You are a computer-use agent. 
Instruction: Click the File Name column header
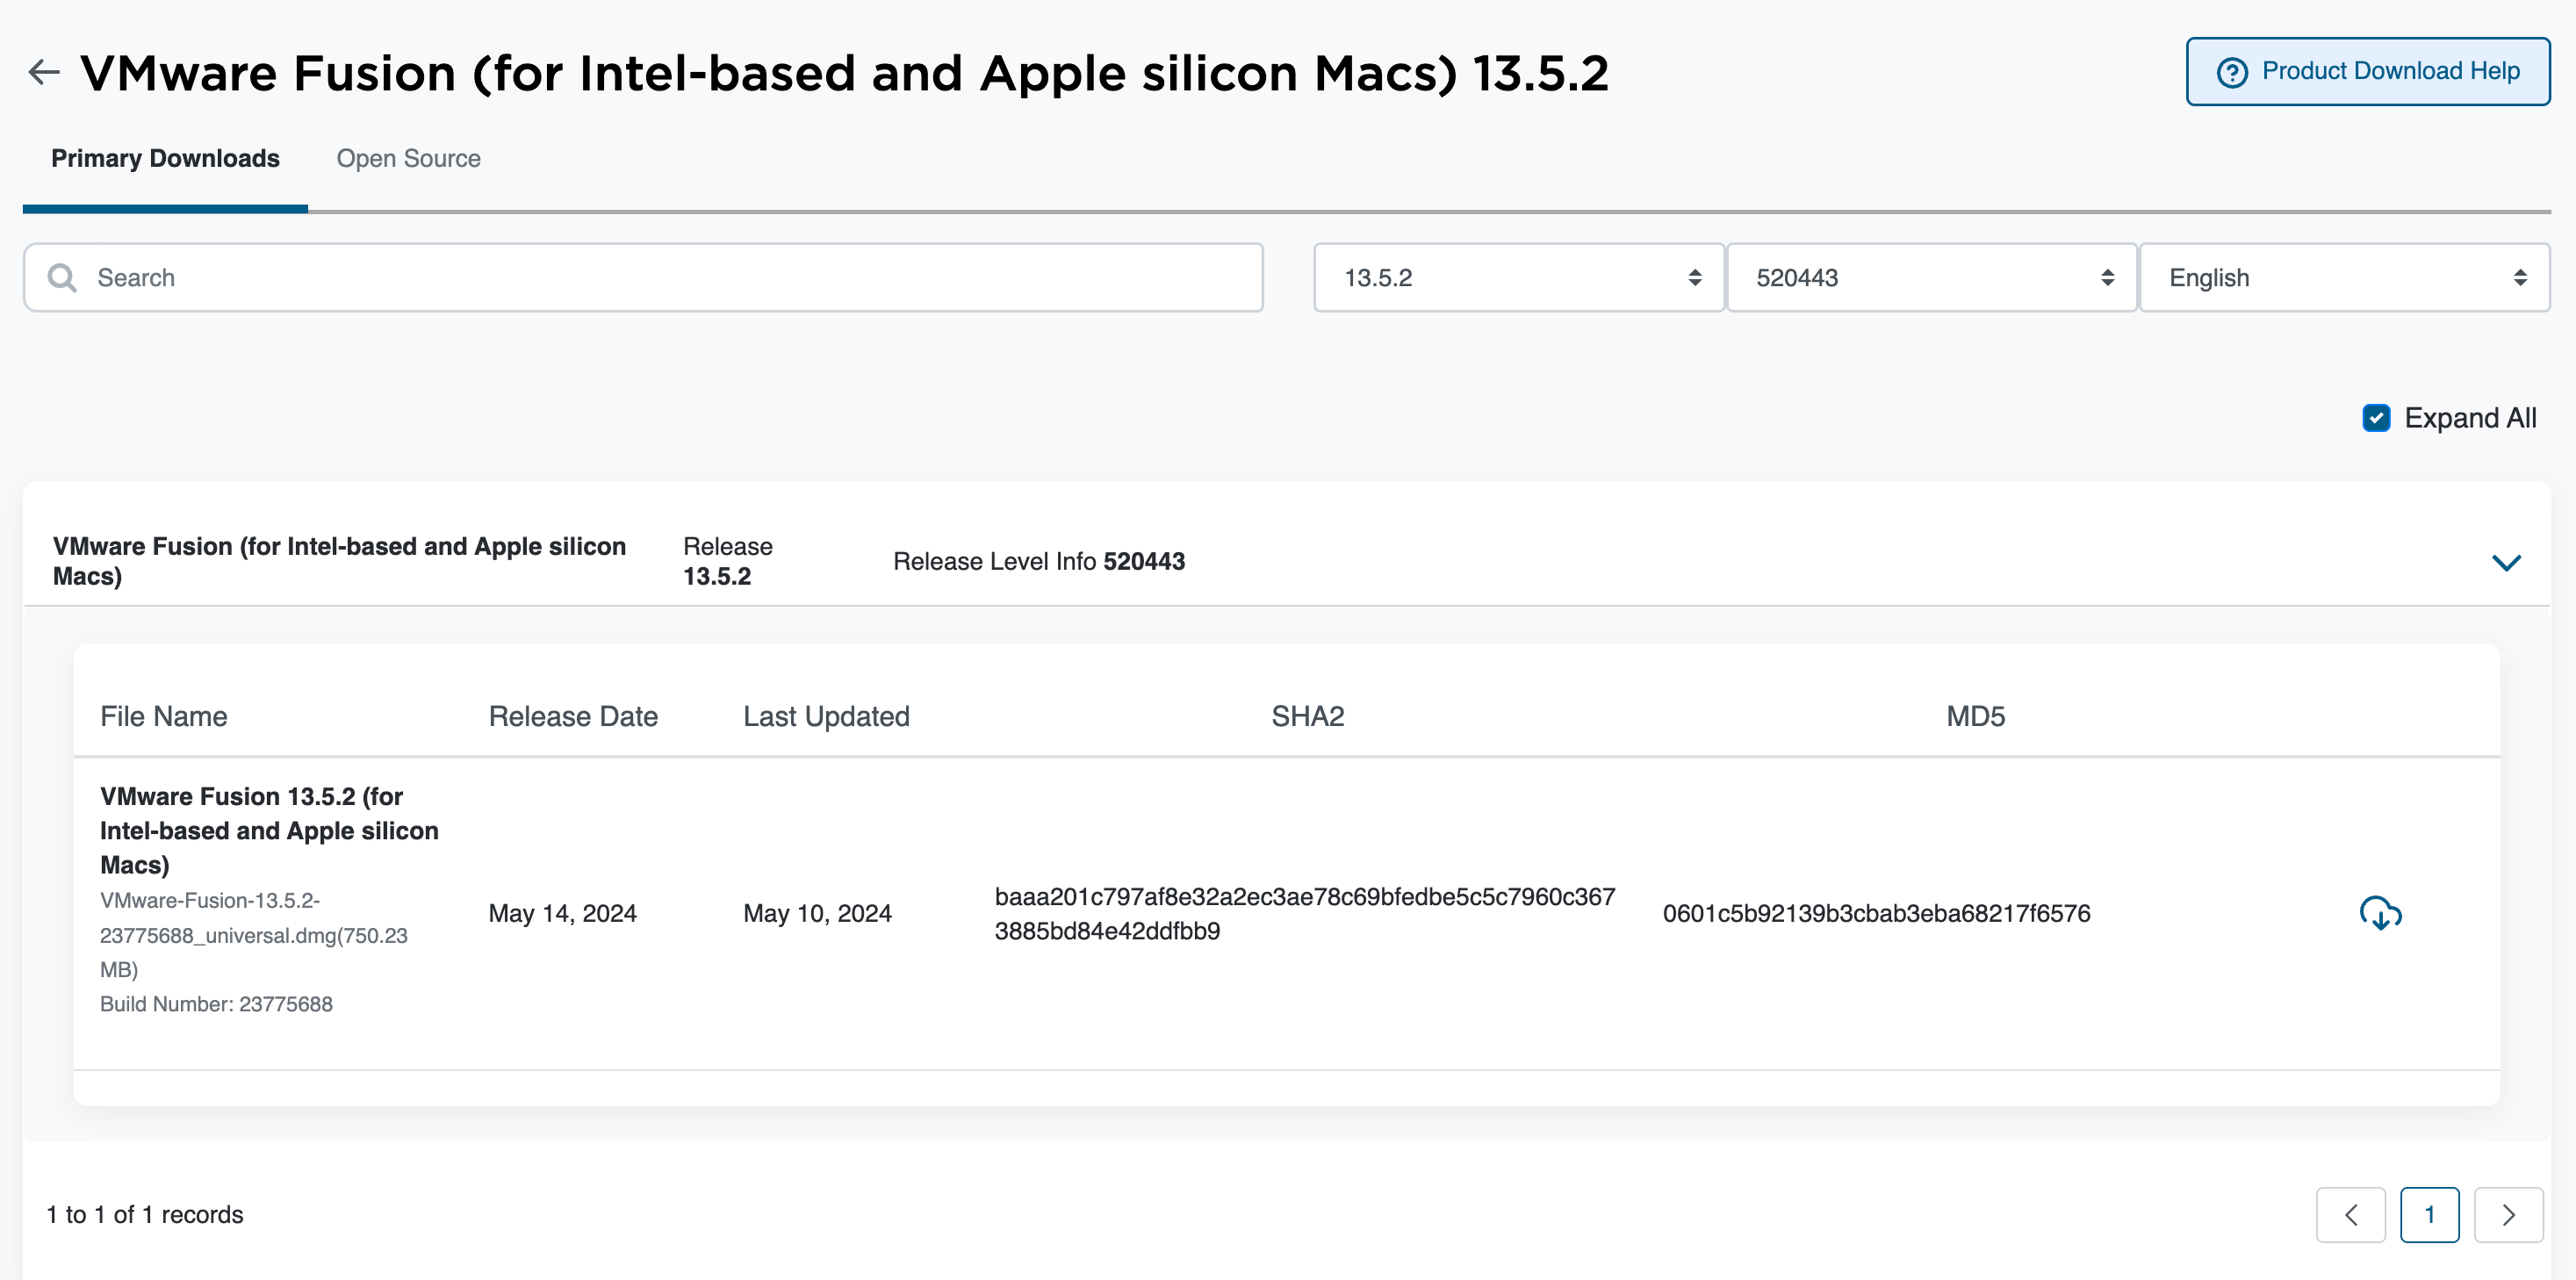pos(164,716)
